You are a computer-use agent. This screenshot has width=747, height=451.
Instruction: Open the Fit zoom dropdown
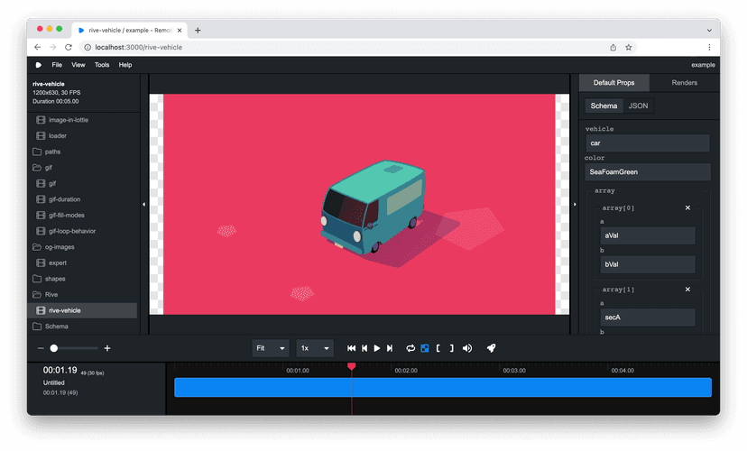pyautogui.click(x=270, y=348)
